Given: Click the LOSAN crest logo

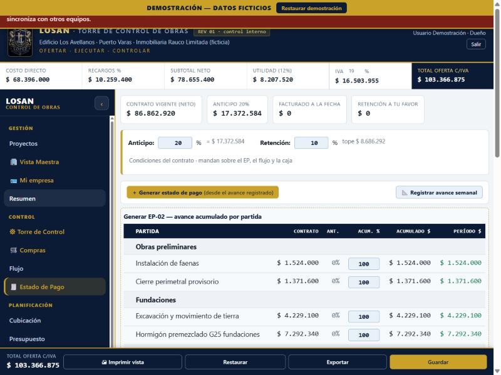Looking at the screenshot, I should click(x=20, y=42).
